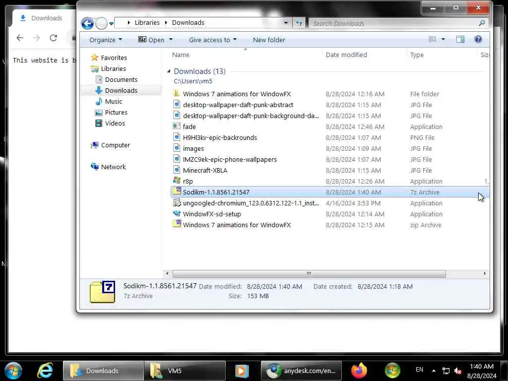Select the WindowFX-sd-setup application icon
Image resolution: width=508 pixels, height=381 pixels.
177,213
